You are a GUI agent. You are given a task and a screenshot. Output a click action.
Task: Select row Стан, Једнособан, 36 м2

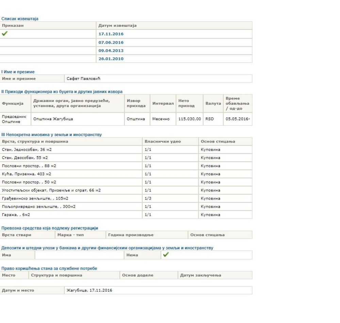point(27,150)
